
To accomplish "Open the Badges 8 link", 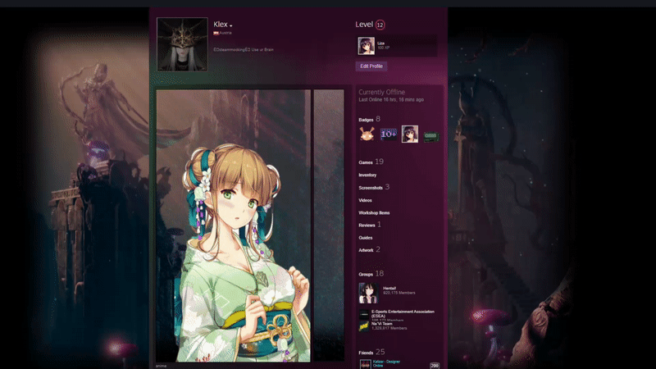I will pos(370,119).
